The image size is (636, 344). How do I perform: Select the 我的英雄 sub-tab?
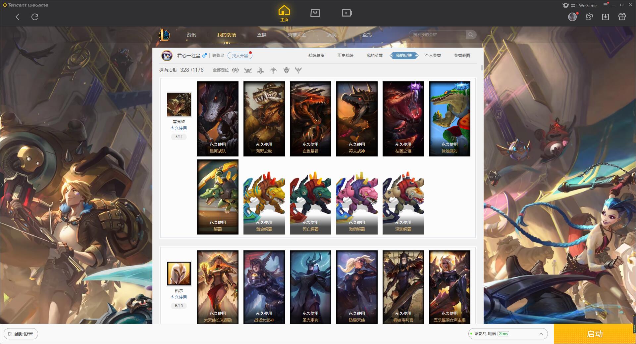[x=375, y=56]
